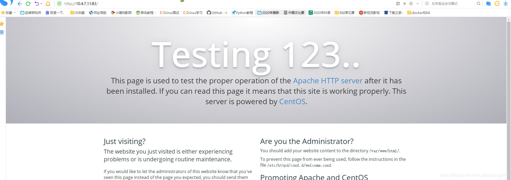
Task: Click the 'Are you the Administrator?' heading
Action: pos(307,141)
